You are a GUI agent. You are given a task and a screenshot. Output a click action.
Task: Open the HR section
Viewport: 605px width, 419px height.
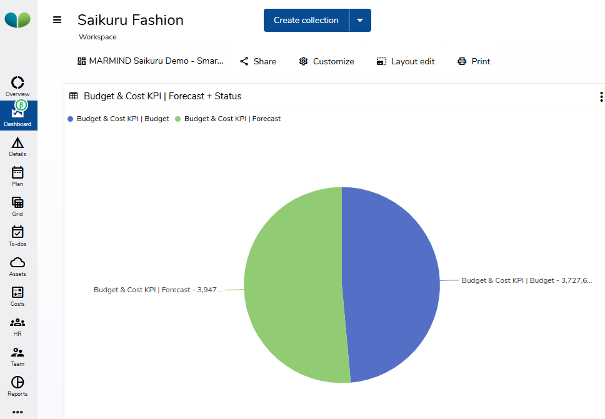(x=17, y=327)
